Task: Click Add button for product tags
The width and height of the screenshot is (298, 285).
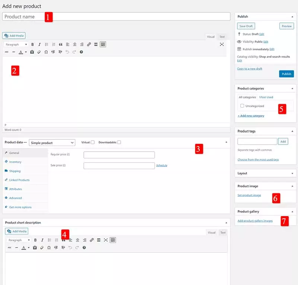Action: [x=283, y=142]
